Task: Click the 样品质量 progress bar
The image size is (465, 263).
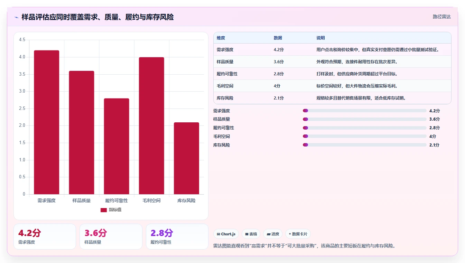Action: tap(364, 119)
